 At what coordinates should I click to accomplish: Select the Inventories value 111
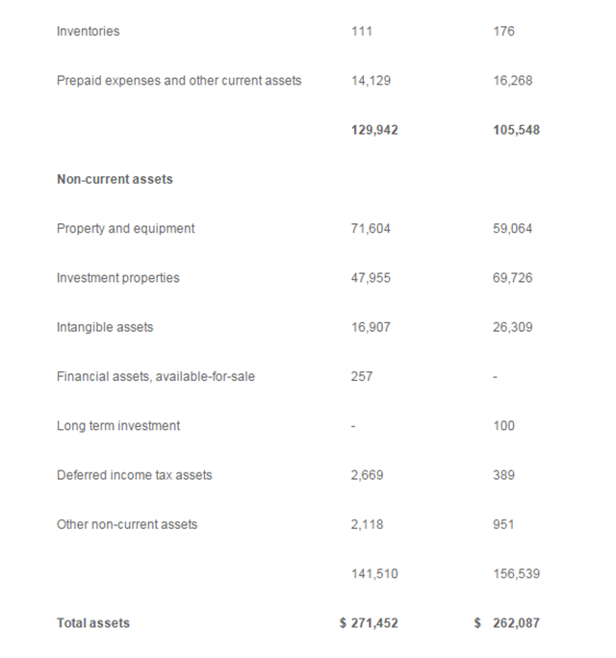click(x=363, y=32)
